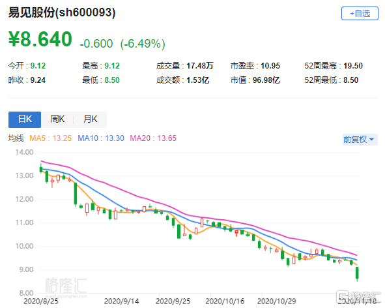Switch to the 周K weekly chart tab
Screen dimensions: 385x308
tap(57, 119)
